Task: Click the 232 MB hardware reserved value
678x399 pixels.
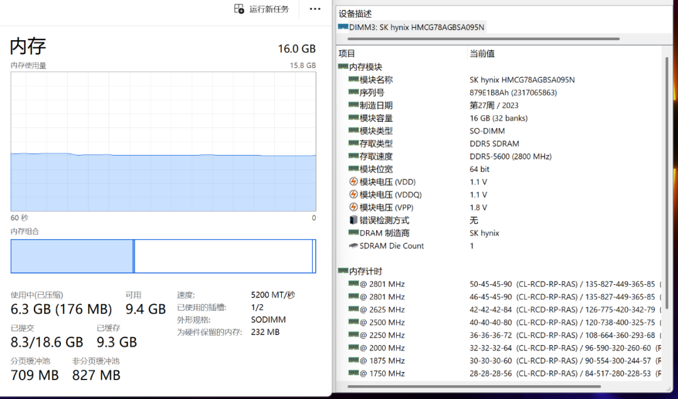Action: (x=265, y=332)
